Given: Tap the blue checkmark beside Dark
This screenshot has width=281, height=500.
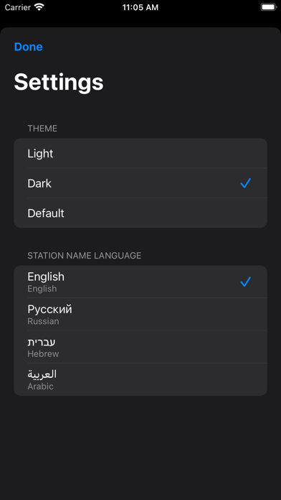Looking at the screenshot, I should pos(245,183).
